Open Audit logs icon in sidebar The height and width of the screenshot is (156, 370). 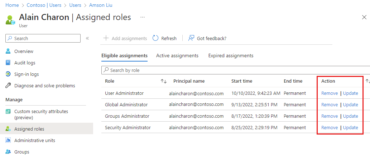point(8,63)
